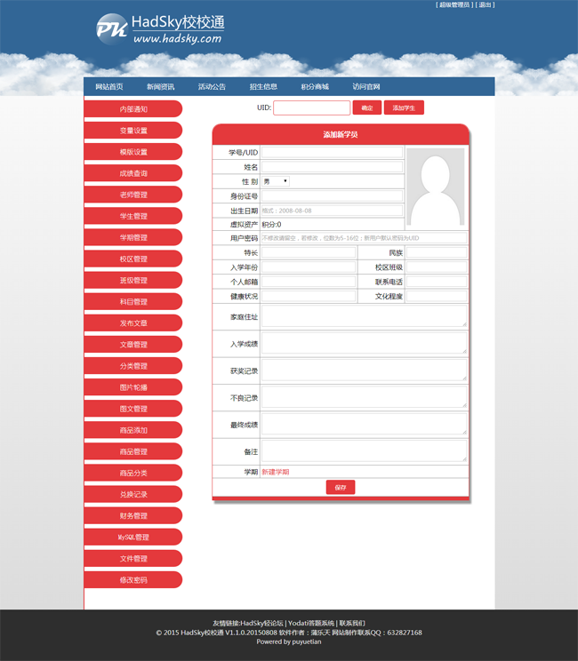Click the 入学年份 input field

(x=309, y=267)
